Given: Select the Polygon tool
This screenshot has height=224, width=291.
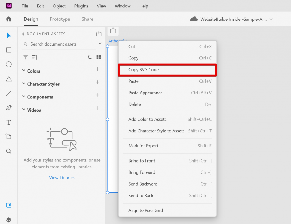Looking at the screenshot, I should point(9,79).
